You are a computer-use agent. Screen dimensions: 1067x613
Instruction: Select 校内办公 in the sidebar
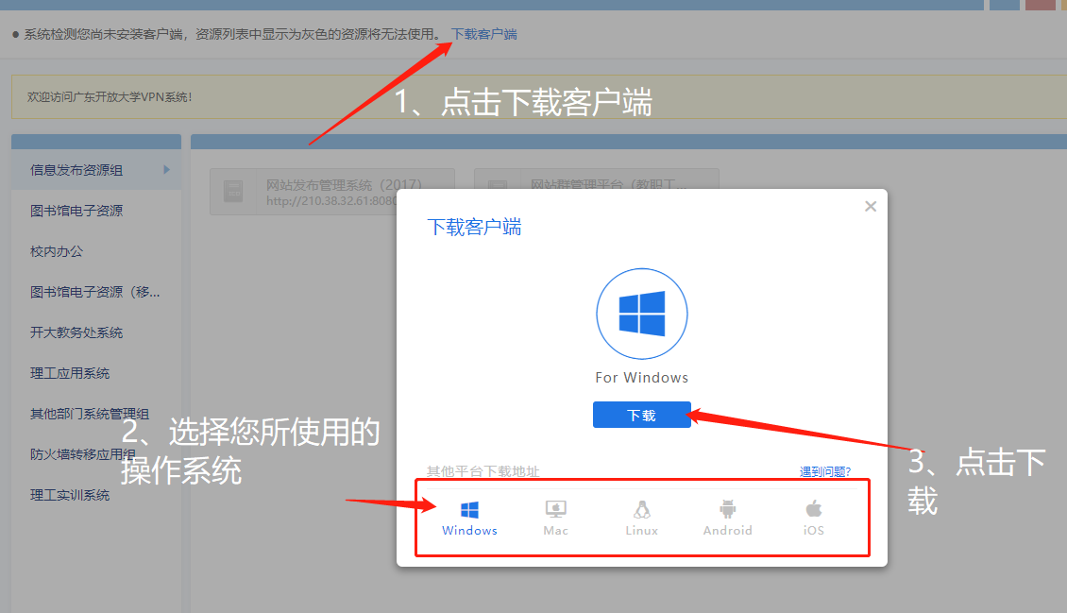57,252
